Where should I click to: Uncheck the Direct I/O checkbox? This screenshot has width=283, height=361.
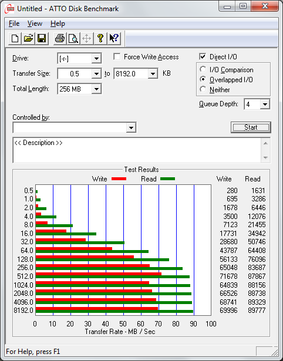click(x=203, y=56)
